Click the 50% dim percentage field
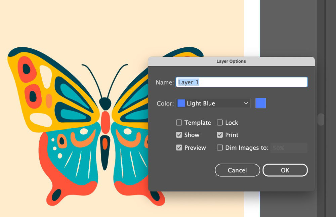Image resolution: width=336 pixels, height=217 pixels. [288, 147]
